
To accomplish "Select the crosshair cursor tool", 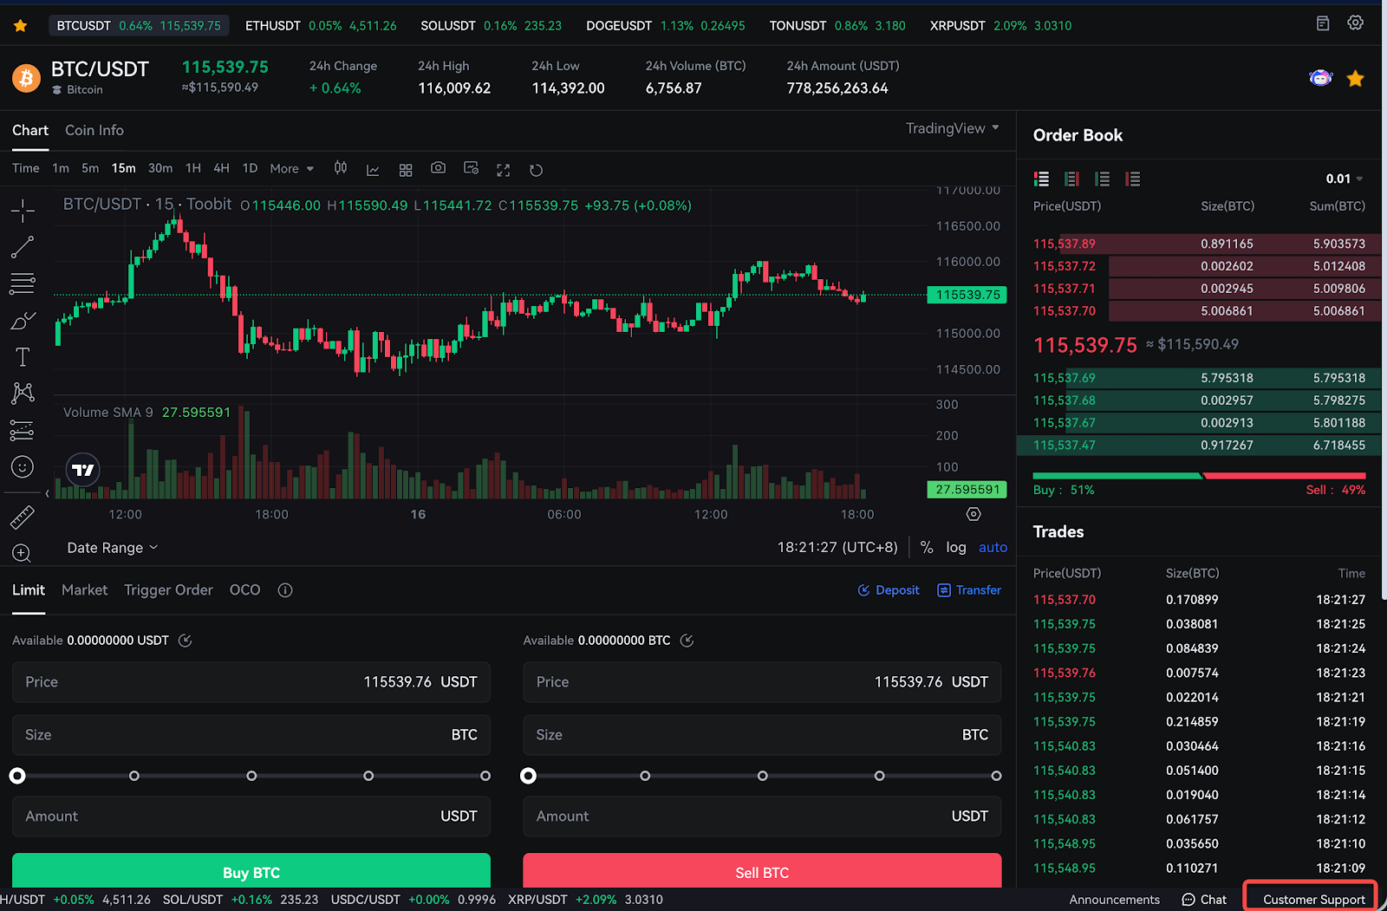I will click(23, 211).
